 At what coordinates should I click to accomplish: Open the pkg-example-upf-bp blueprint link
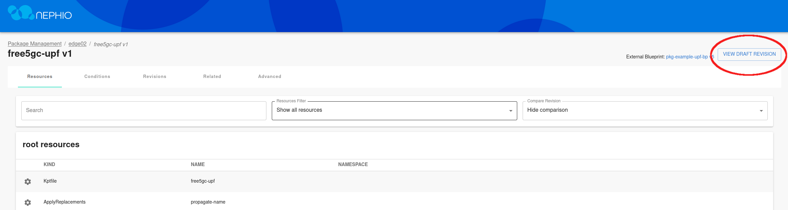coord(687,57)
